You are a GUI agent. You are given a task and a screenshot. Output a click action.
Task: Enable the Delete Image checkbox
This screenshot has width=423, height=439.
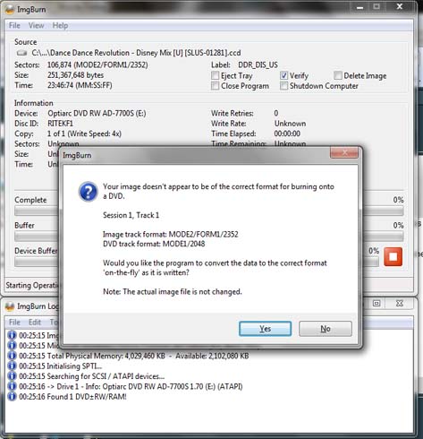pyautogui.click(x=338, y=75)
